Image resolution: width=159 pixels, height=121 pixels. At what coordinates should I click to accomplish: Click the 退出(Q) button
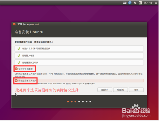coord(105,90)
